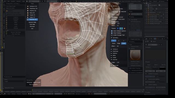Viewport: 175px width, 98px height.
Task: Select the PolyPen tool icon in Tools panel
Action: click(x=28, y=11)
